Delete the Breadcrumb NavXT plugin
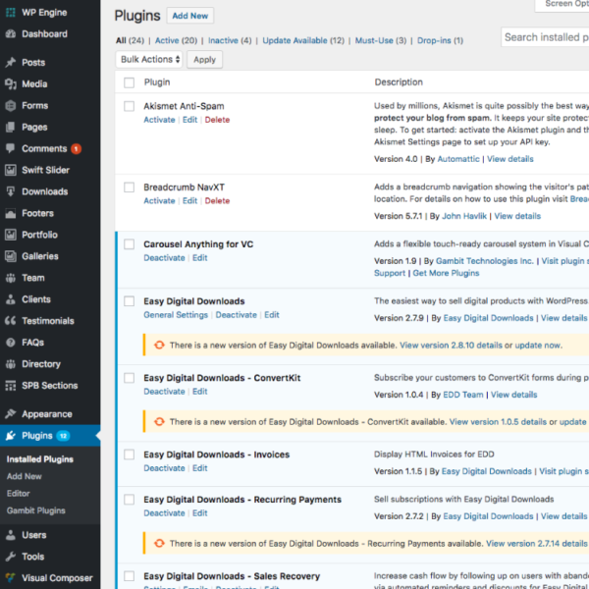The image size is (589, 589). point(217,201)
